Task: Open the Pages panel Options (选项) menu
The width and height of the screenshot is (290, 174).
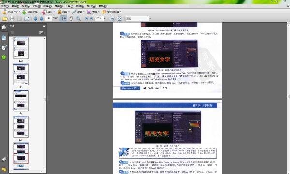Action: point(42,32)
